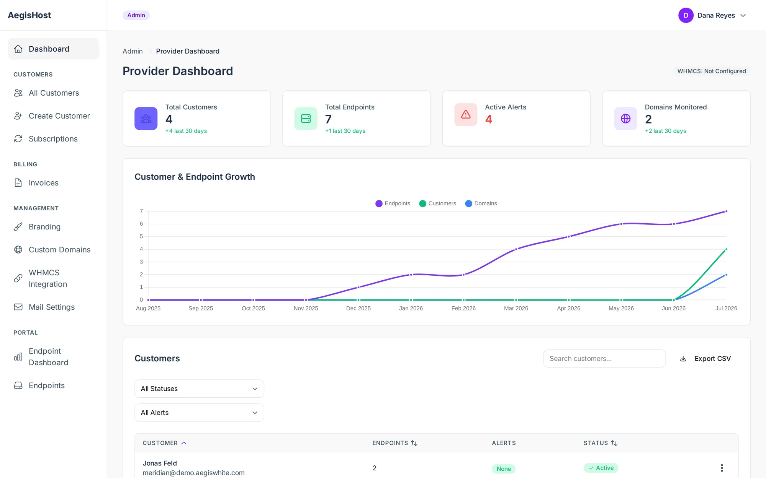Screen dimensions: 766x478
Task: Click WHMCS: Not Configured status badge
Action: pyautogui.click(x=712, y=71)
